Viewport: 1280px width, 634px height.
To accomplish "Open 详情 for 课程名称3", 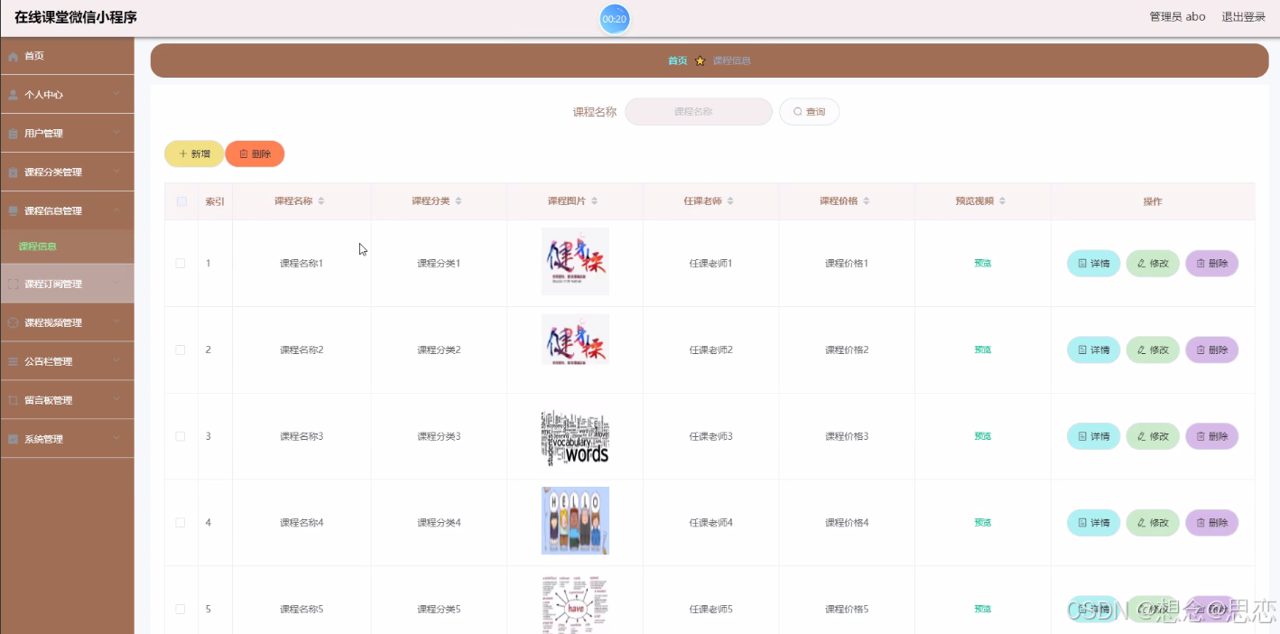I will (x=1094, y=437).
